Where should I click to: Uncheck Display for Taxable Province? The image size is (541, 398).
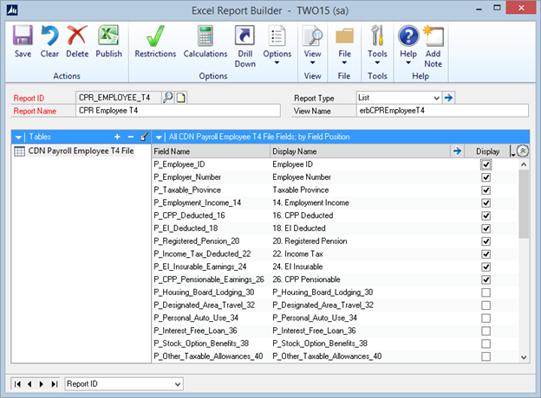point(486,190)
